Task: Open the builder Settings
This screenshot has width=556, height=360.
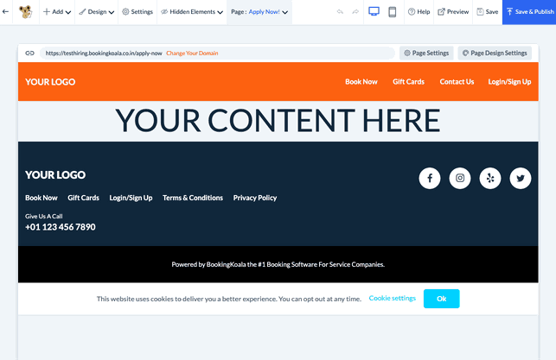Action: 137,12
